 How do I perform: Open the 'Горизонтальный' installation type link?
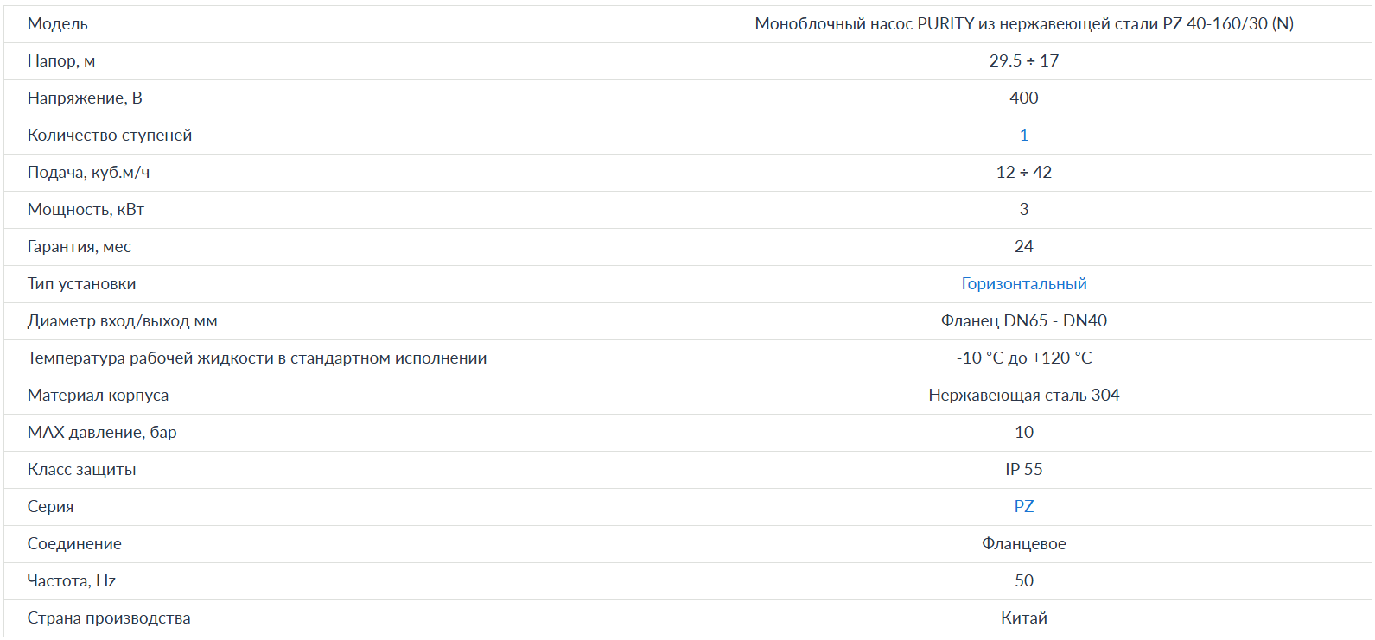click(1023, 283)
